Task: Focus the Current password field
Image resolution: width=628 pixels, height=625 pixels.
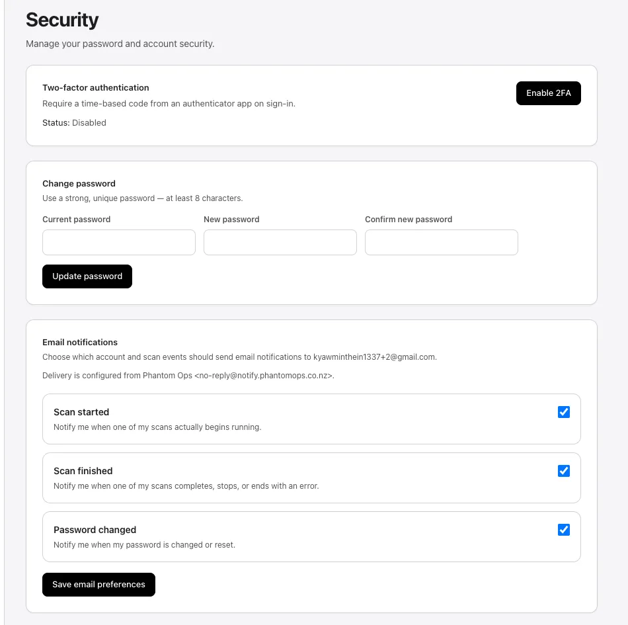Action: tap(118, 242)
